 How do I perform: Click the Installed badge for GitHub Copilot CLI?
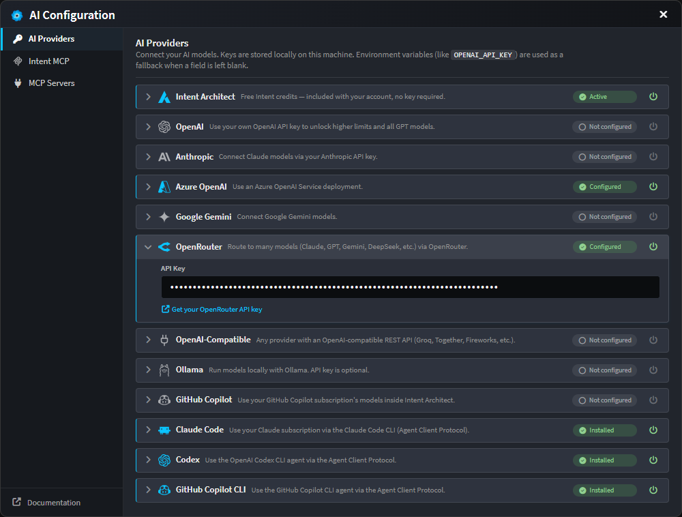pos(604,490)
